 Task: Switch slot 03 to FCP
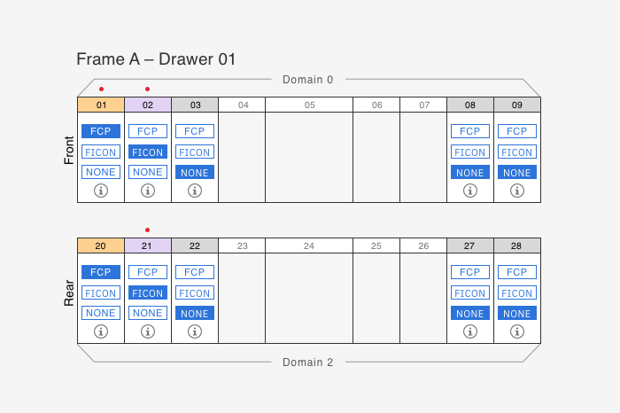[x=195, y=131]
